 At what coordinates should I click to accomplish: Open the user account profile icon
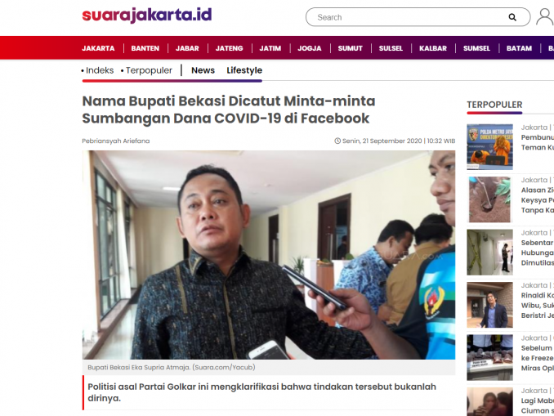tap(545, 17)
